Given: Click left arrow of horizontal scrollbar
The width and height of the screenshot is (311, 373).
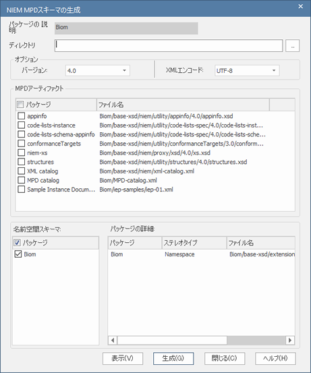Looking at the screenshot, I should coord(113,340).
